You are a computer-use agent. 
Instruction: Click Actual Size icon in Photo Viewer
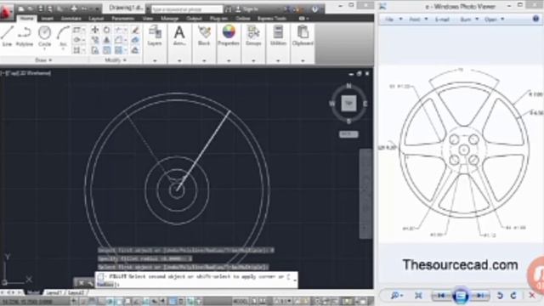point(418,295)
